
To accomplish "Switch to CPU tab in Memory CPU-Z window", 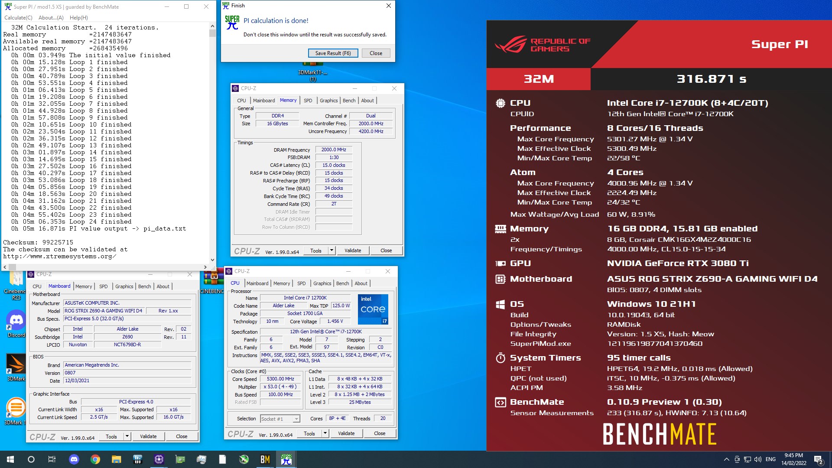I will click(241, 101).
